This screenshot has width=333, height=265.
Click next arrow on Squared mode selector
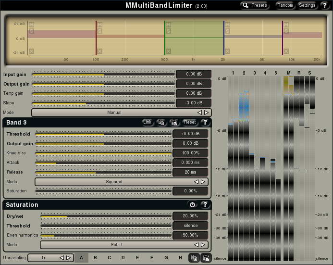click(203, 182)
